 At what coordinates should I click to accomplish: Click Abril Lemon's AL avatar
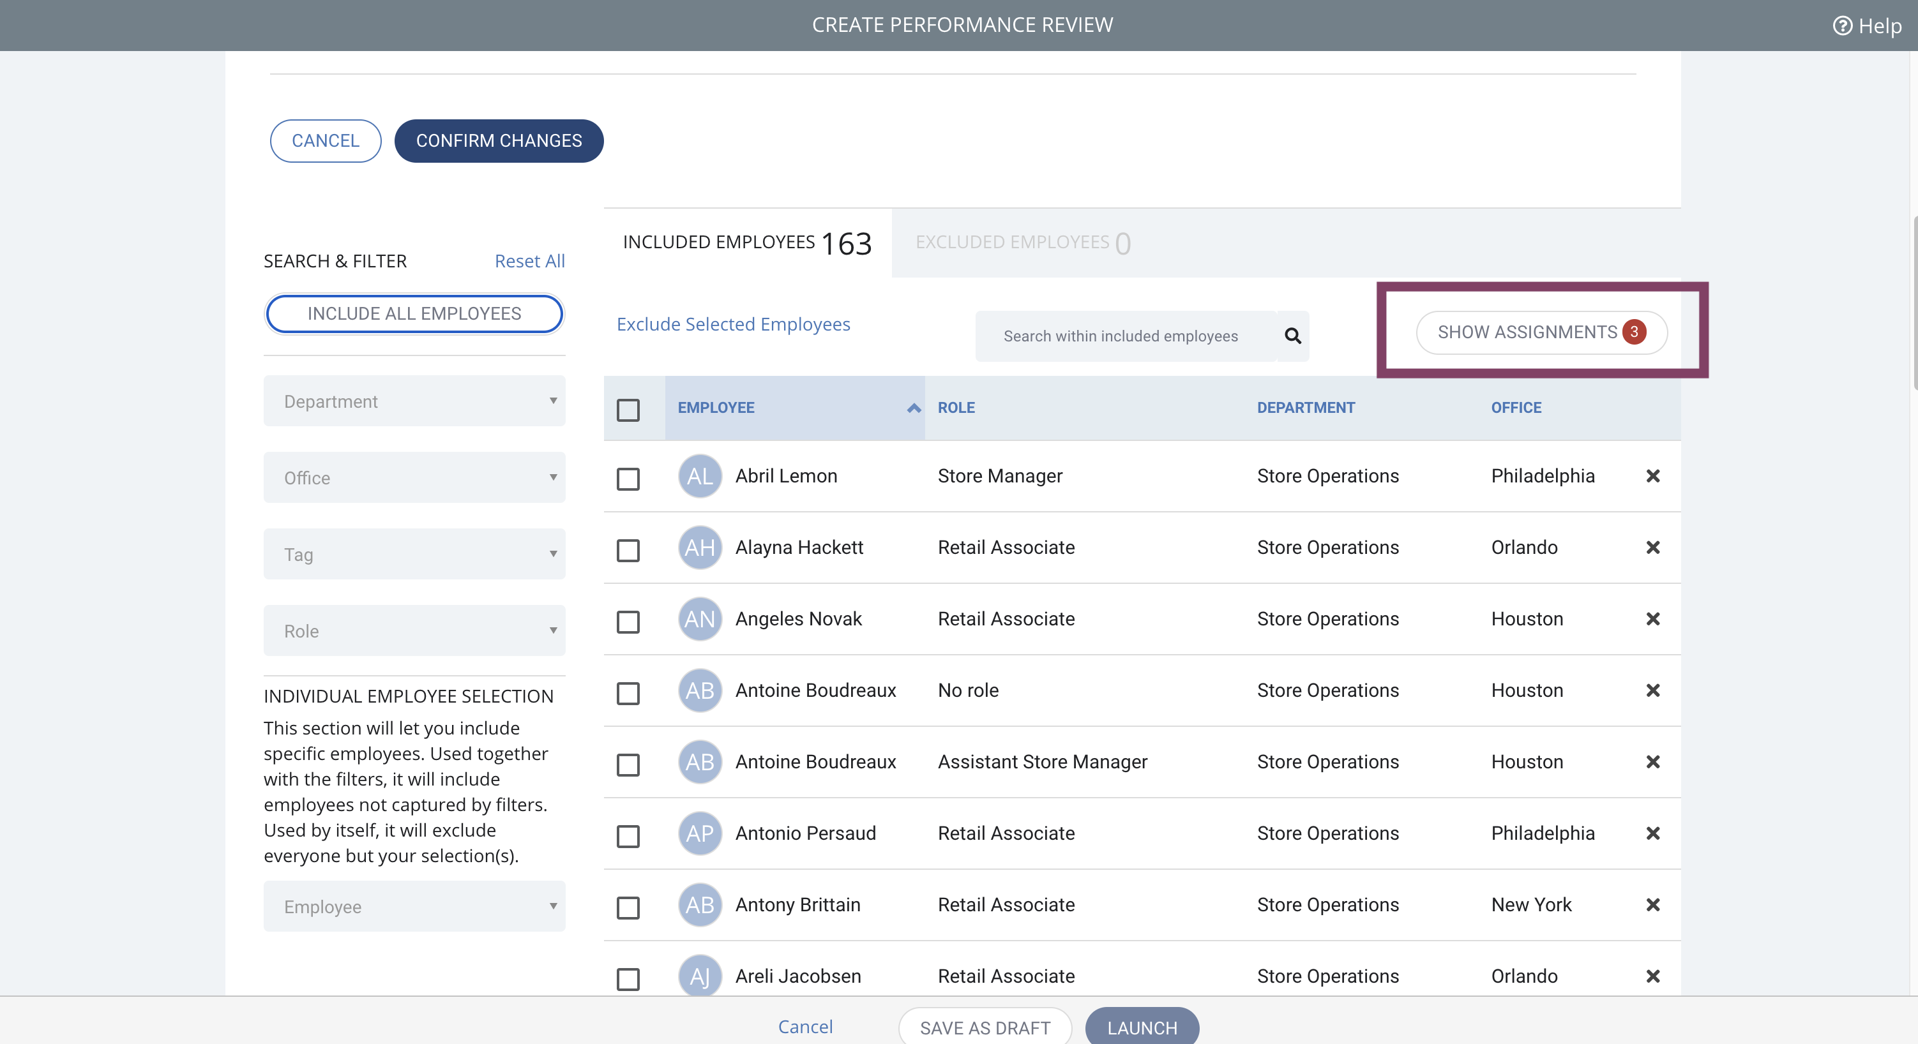pyautogui.click(x=700, y=476)
